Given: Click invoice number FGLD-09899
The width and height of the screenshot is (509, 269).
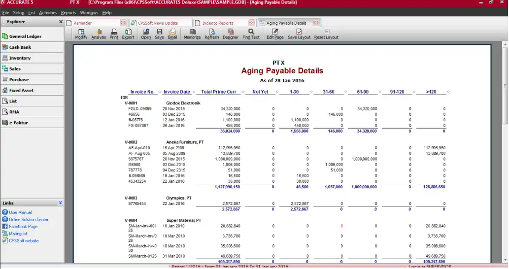Looking at the screenshot, I should [x=139, y=109].
